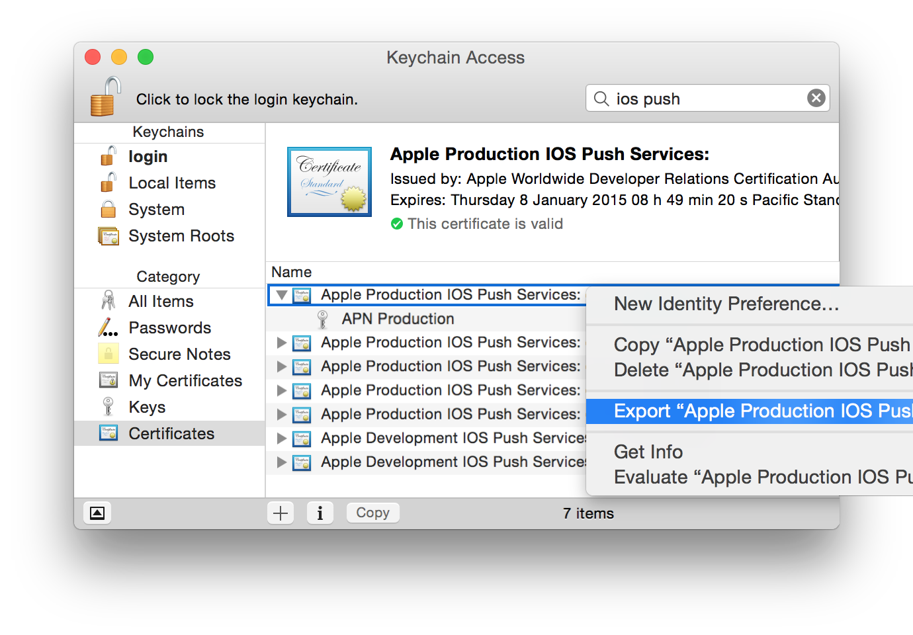Screen dimensions: 913x635
Task: Click the Copy button in the bottom bar
Action: pos(373,513)
